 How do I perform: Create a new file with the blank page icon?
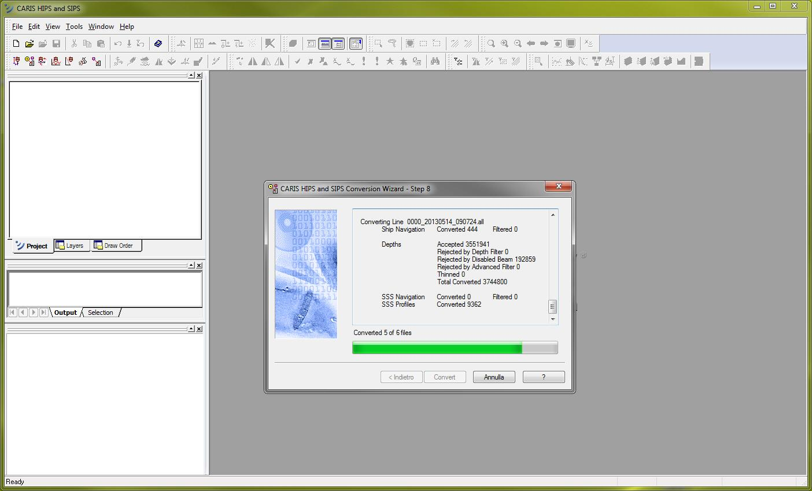[x=16, y=43]
